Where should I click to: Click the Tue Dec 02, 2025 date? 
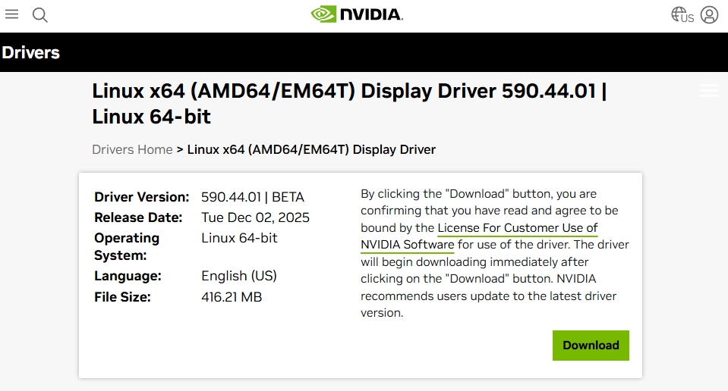[x=255, y=217]
